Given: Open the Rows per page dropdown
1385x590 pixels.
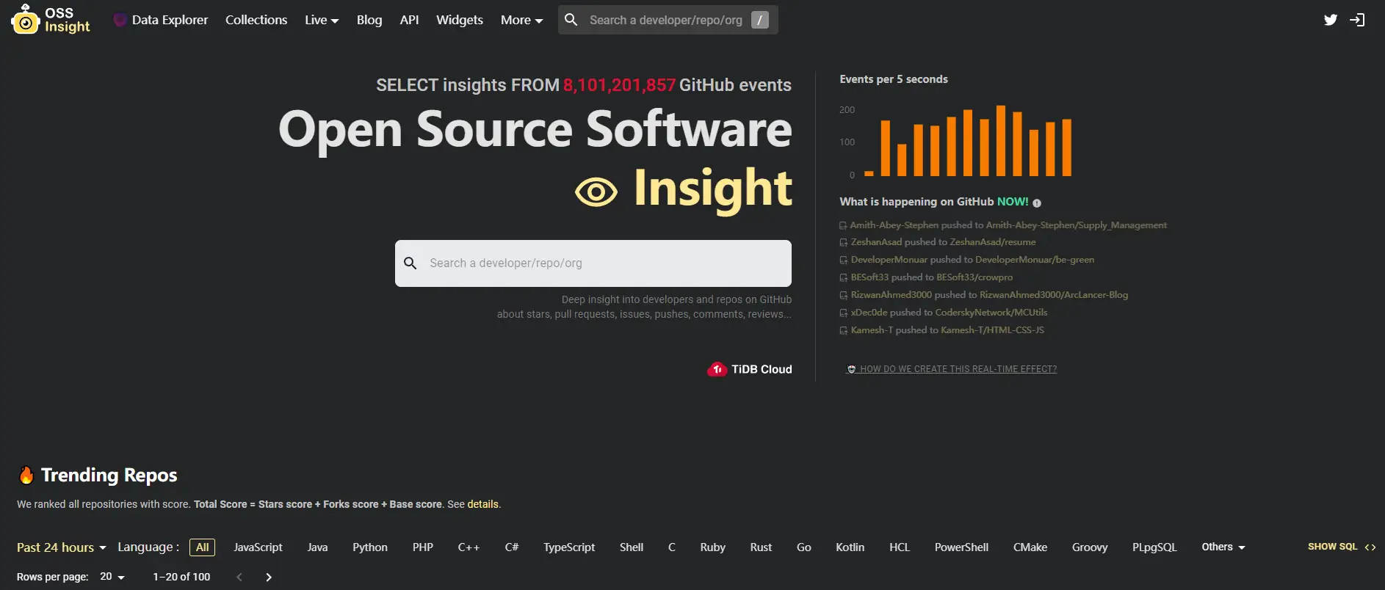Looking at the screenshot, I should [x=112, y=577].
